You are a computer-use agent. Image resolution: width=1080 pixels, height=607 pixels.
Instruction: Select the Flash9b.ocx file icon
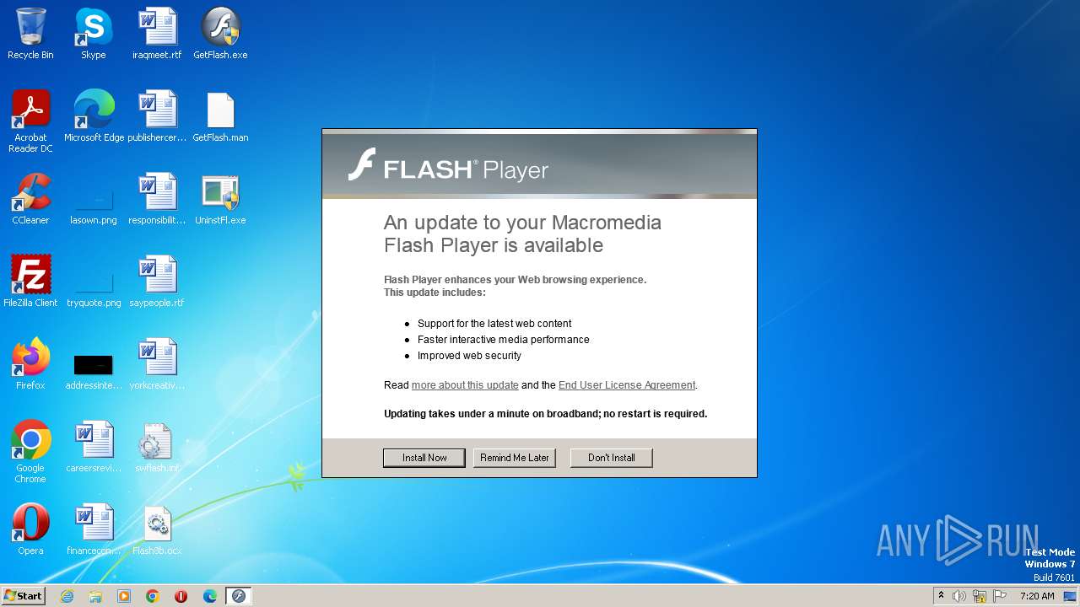(157, 529)
